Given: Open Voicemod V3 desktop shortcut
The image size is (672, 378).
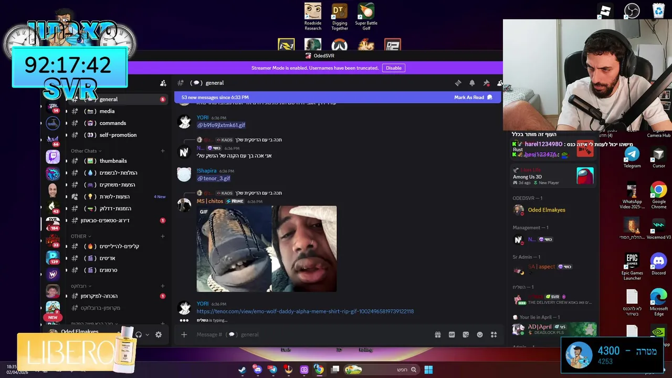Looking at the screenshot, I should (659, 229).
